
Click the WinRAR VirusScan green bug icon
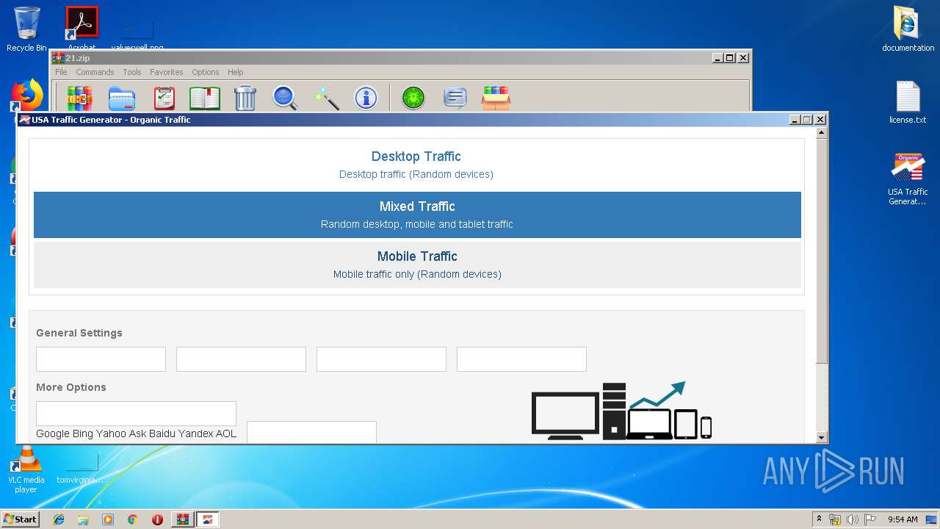click(x=413, y=98)
